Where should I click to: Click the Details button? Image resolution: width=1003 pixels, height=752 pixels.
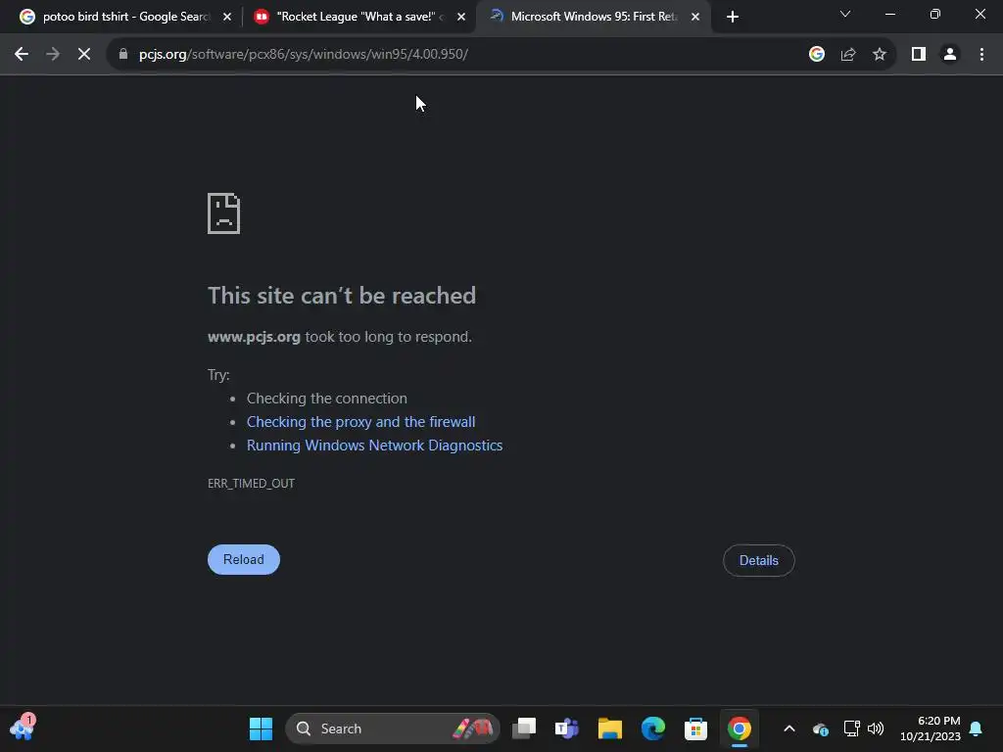point(759,560)
